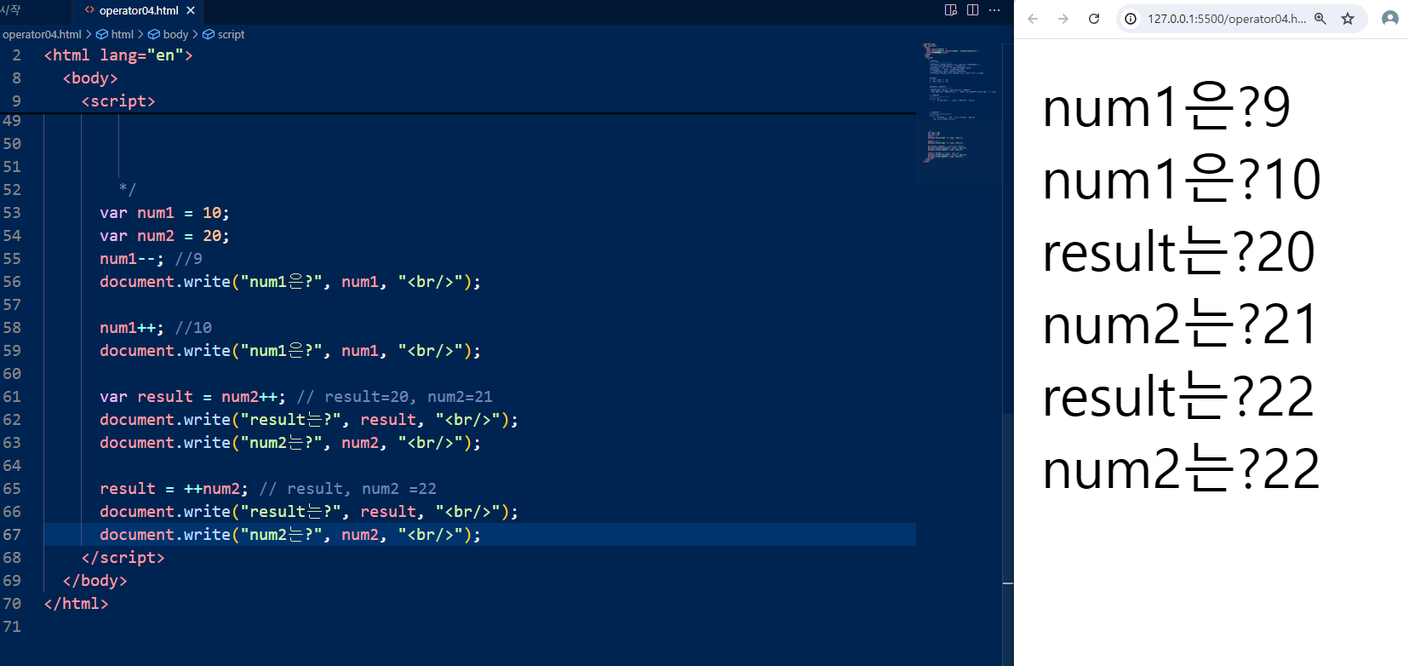Viewport: 1409px width, 666px height.
Task: Click code line 'num1++; //10'
Action: pyautogui.click(x=156, y=328)
